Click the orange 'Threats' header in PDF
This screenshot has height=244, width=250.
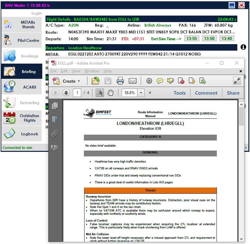(x=150, y=190)
